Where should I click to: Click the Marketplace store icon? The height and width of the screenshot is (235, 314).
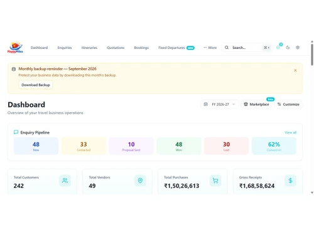tap(246, 104)
